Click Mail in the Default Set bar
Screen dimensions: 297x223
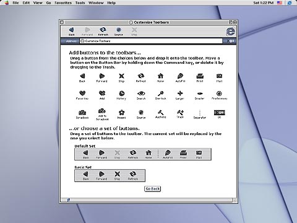coord(199,154)
